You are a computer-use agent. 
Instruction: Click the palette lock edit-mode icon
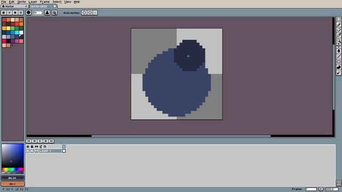point(4,13)
